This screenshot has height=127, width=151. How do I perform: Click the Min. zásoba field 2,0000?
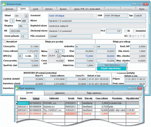click(x=138, y=56)
